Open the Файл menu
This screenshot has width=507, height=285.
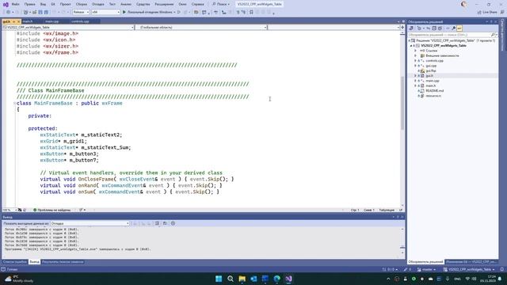click(x=15, y=4)
